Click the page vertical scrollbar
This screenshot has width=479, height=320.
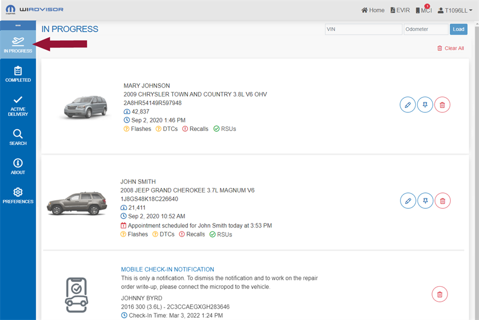point(477,170)
